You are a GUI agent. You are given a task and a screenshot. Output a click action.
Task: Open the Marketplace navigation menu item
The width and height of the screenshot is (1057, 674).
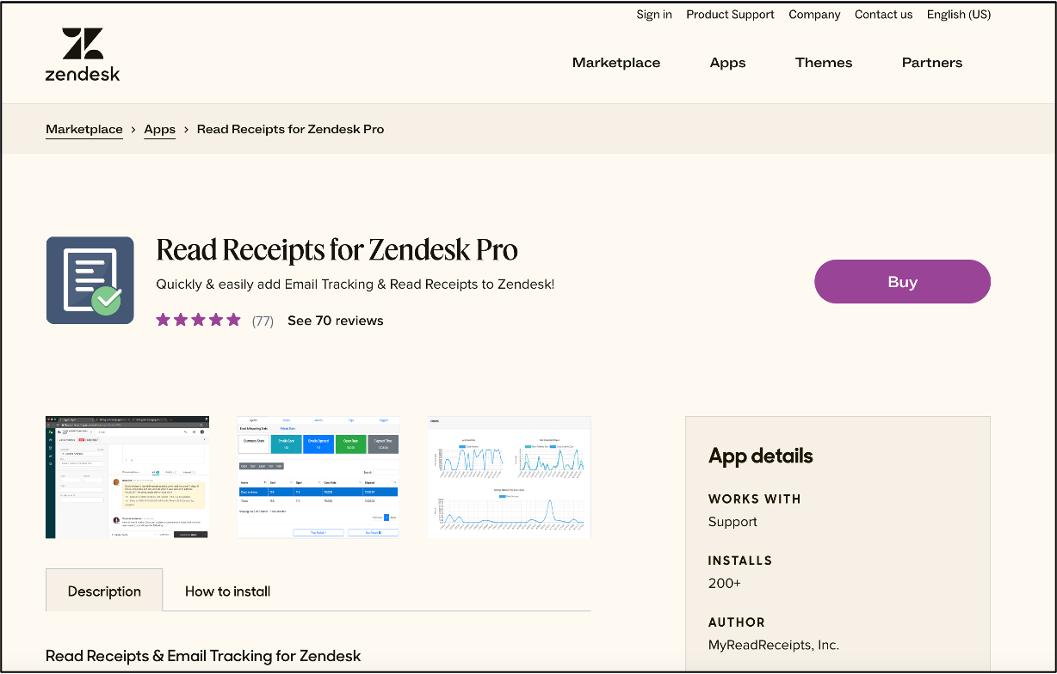click(x=616, y=63)
